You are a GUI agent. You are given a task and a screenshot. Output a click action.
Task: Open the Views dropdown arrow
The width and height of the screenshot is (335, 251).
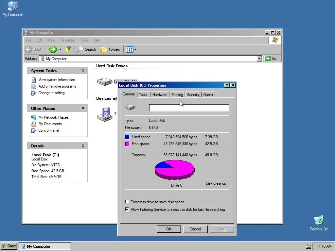(x=135, y=50)
